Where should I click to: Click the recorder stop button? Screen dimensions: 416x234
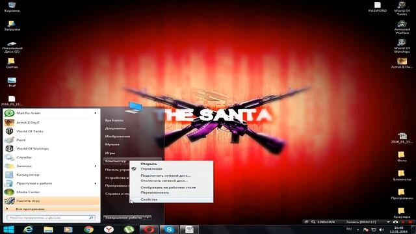[x=410, y=222]
